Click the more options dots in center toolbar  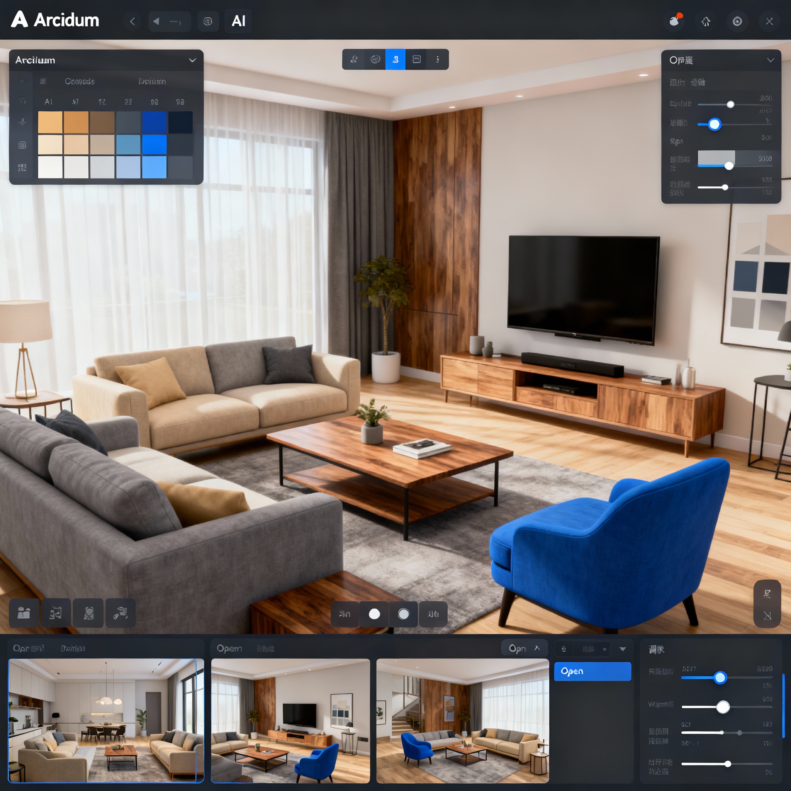pyautogui.click(x=437, y=59)
